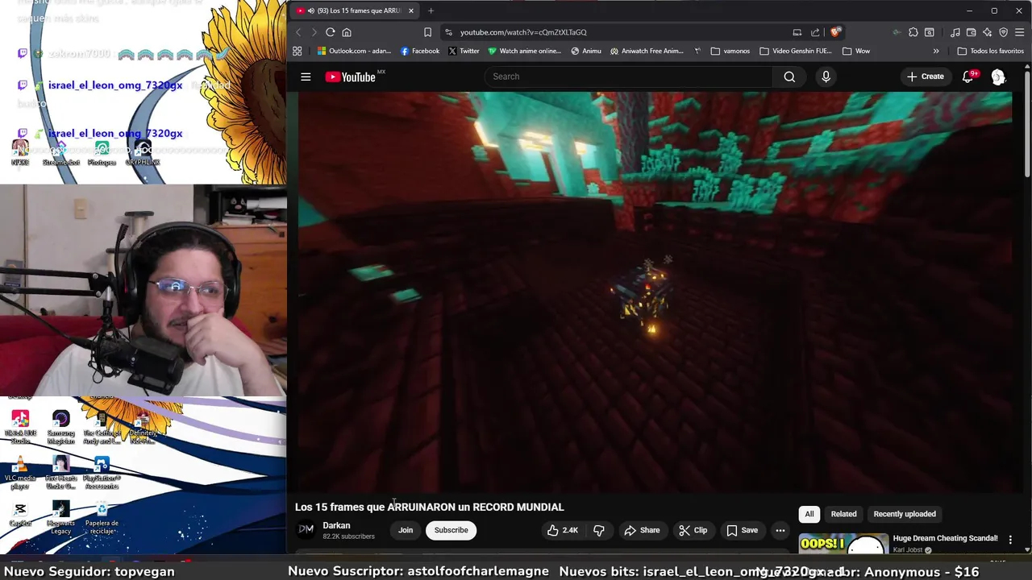Open the YouTube account avatar menu
The width and height of the screenshot is (1032, 580).
[x=998, y=77]
